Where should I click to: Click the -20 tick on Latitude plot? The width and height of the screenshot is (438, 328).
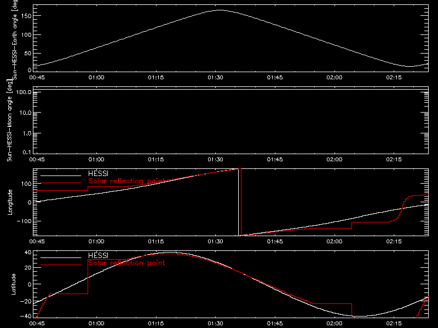26,301
